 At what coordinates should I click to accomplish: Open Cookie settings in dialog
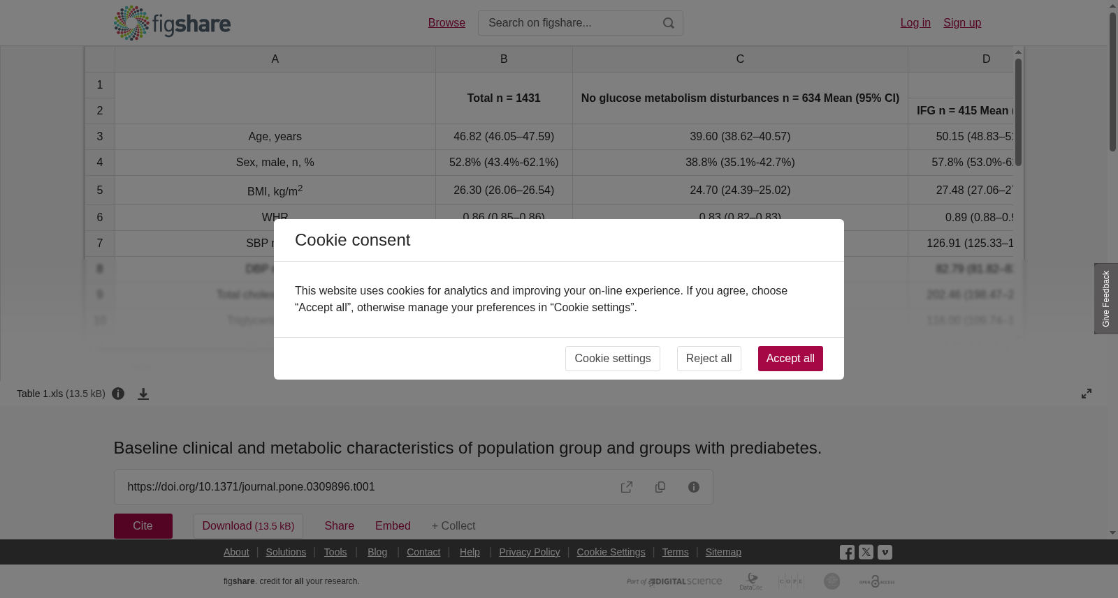pos(612,359)
